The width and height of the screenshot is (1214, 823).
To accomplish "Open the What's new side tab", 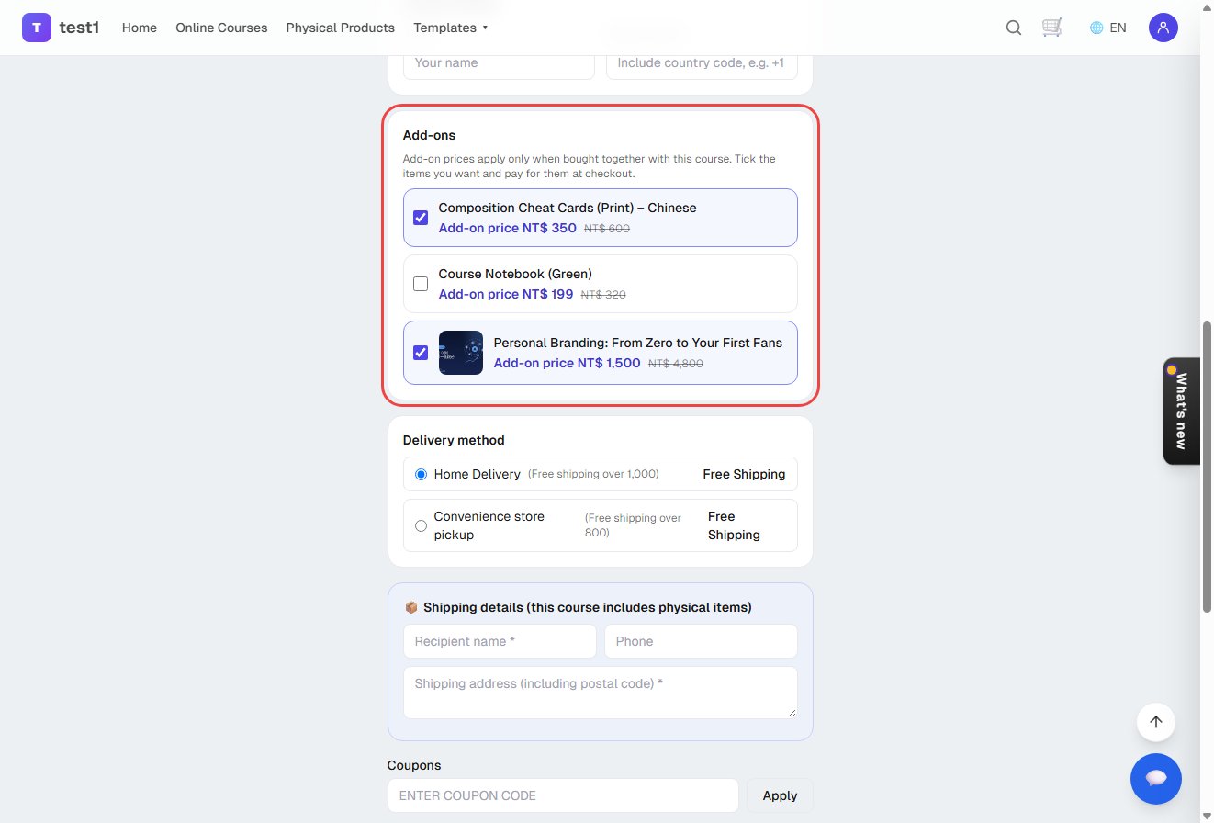I will (1181, 411).
